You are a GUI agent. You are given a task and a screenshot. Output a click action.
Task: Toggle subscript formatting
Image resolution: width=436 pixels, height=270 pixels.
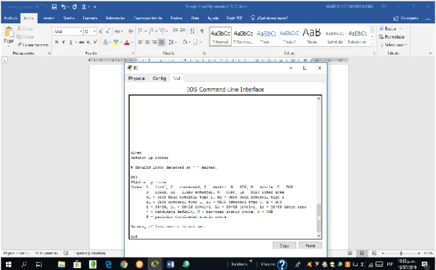88,42
